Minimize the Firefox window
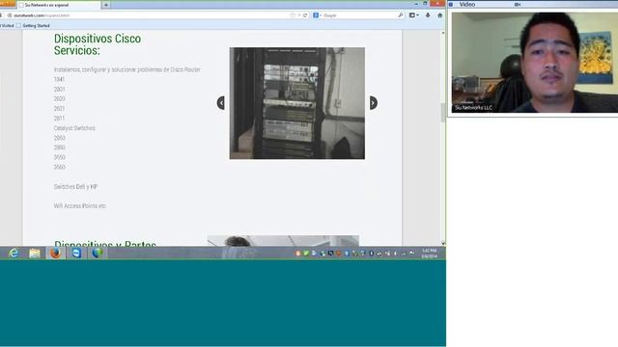Screen dimensions: 618x347 (x=416, y=4)
